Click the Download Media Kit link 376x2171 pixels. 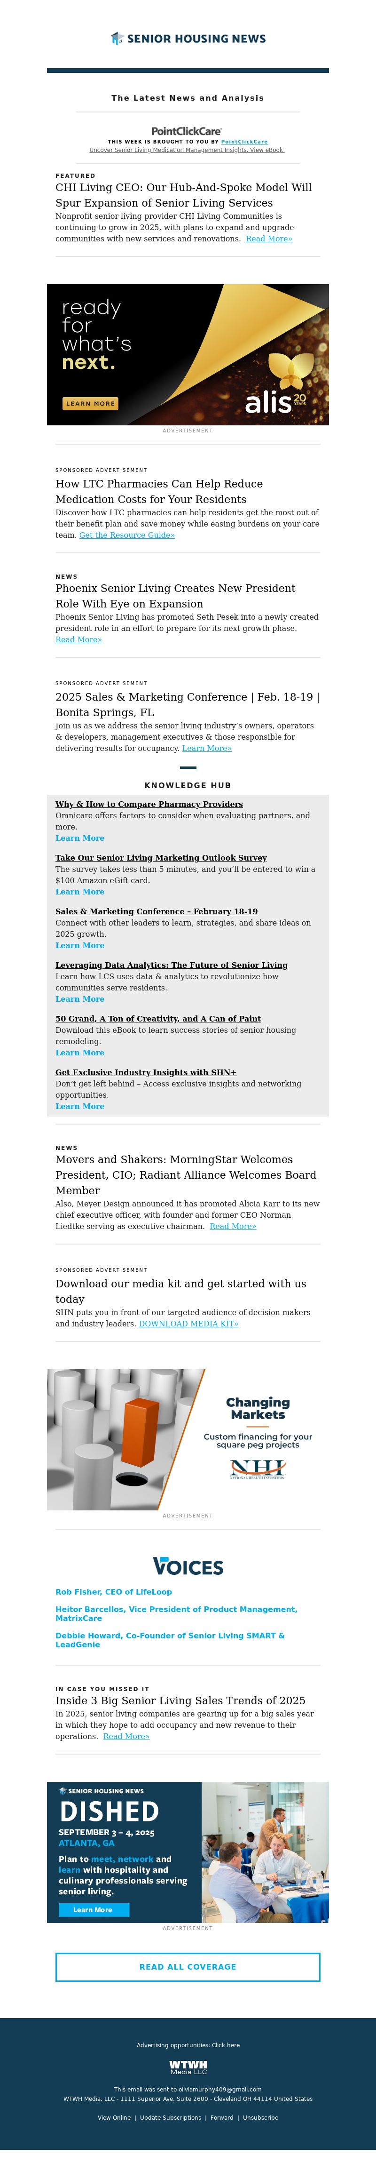pos(188,1324)
